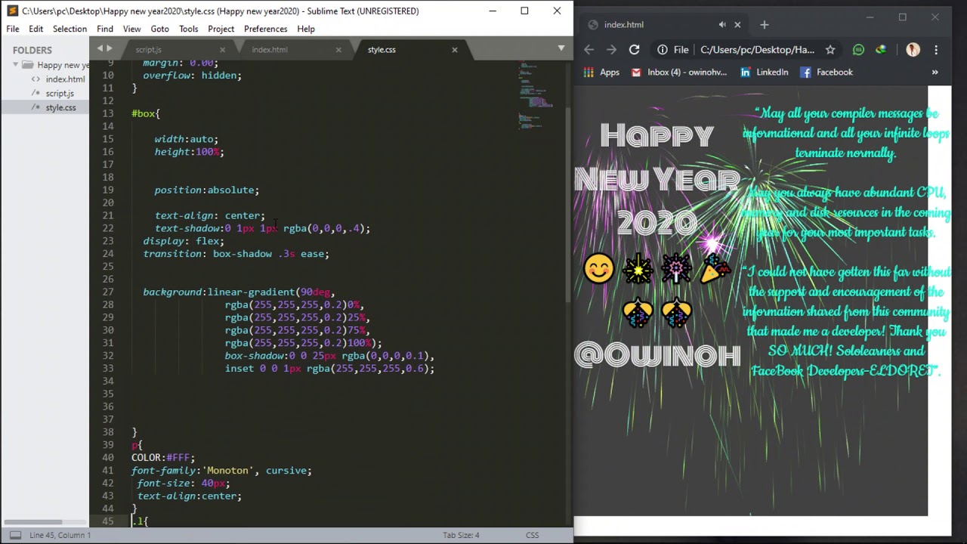967x544 pixels.
Task: Open the Preferences menu
Action: [x=265, y=29]
